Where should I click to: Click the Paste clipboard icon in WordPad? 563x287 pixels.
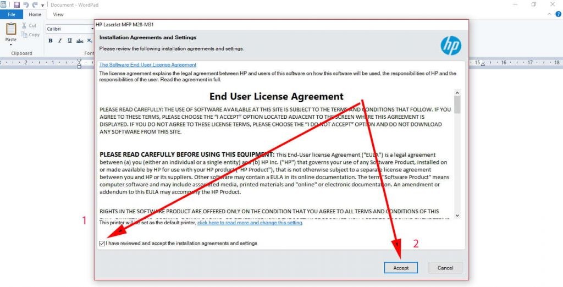11,29
